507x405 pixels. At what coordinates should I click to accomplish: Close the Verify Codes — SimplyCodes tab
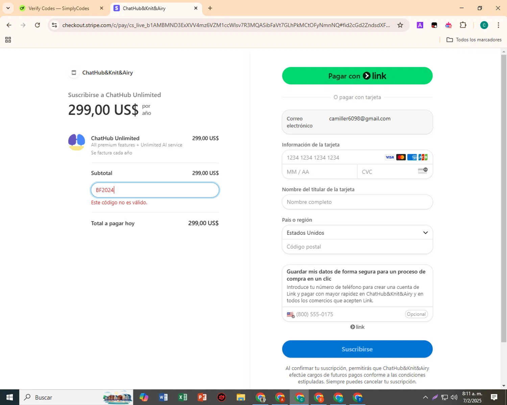(101, 8)
